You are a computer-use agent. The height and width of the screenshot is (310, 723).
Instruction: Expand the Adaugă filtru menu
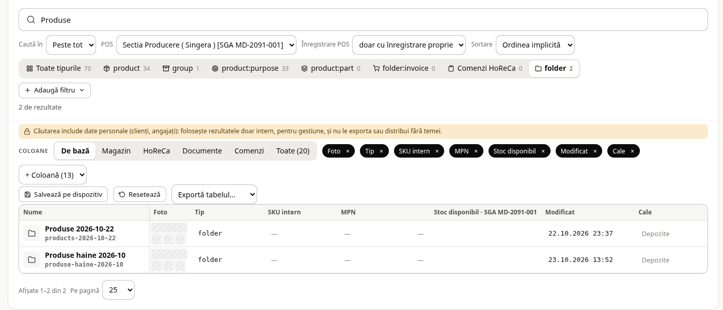[x=55, y=90]
